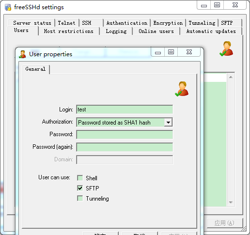
Task: Enable the Shell checkbox
Action: [x=80, y=178]
